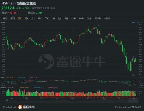Select the 周K weekly chart tab

(26, 18)
